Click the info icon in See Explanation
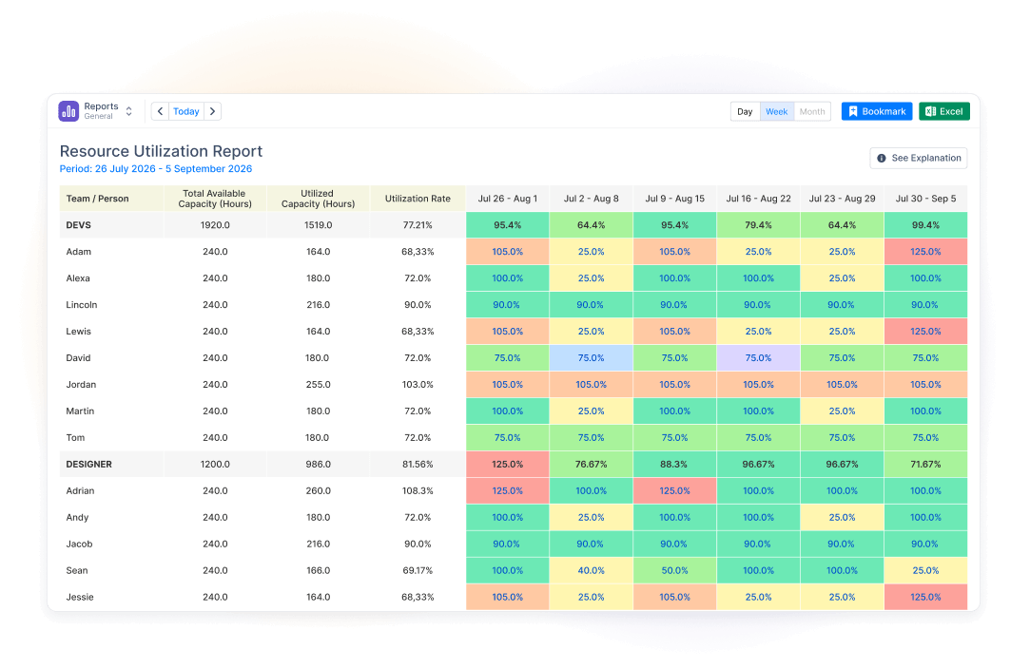The height and width of the screenshot is (669, 1030). click(882, 159)
